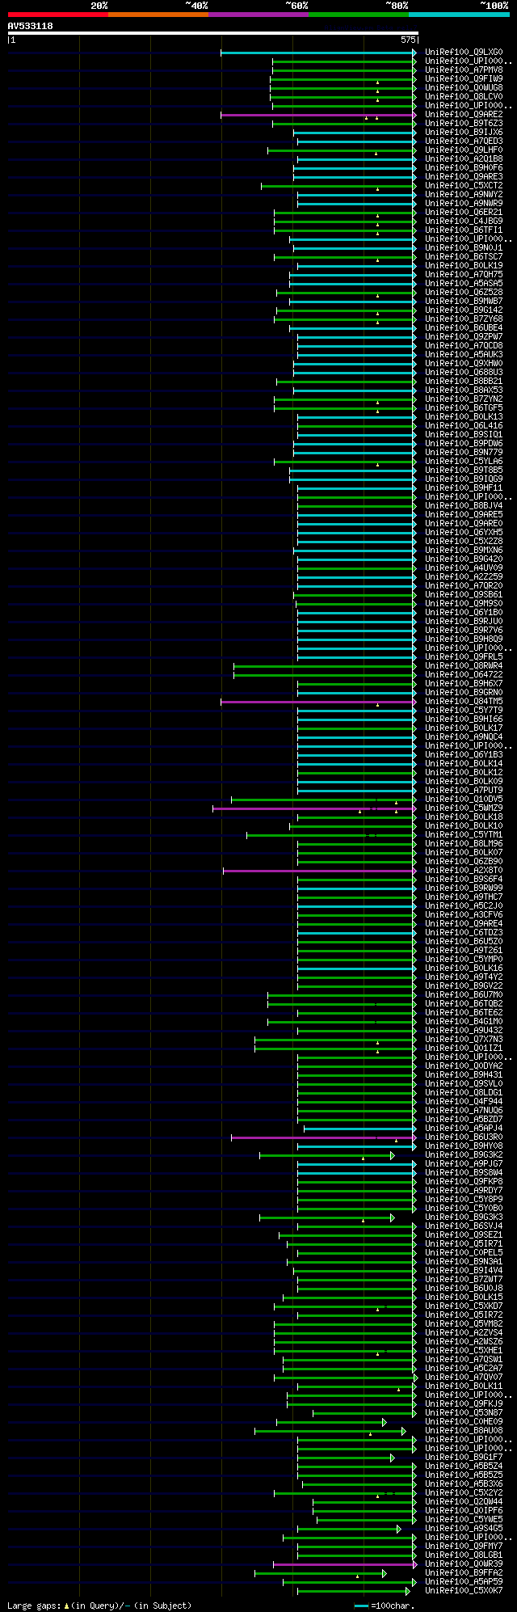Click the cyan alignment bar of Q9LXG0
This screenshot has width=517, height=1612.
click(x=318, y=53)
